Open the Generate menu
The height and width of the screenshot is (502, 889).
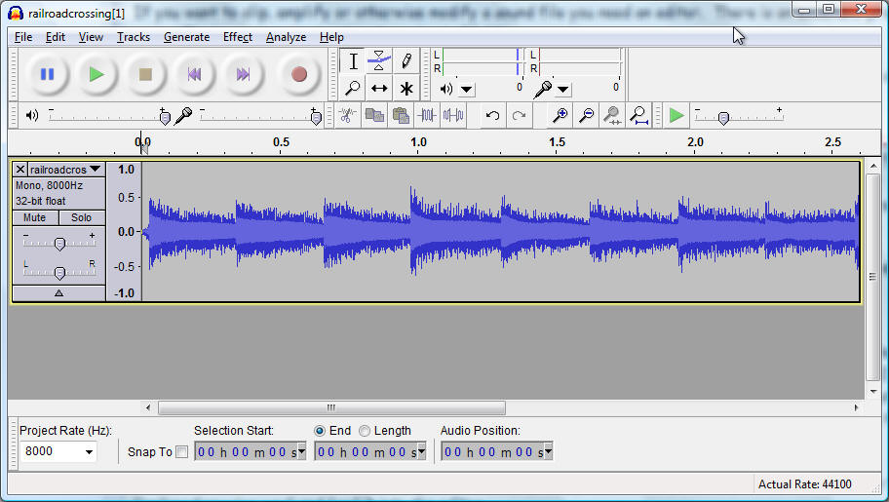[186, 37]
